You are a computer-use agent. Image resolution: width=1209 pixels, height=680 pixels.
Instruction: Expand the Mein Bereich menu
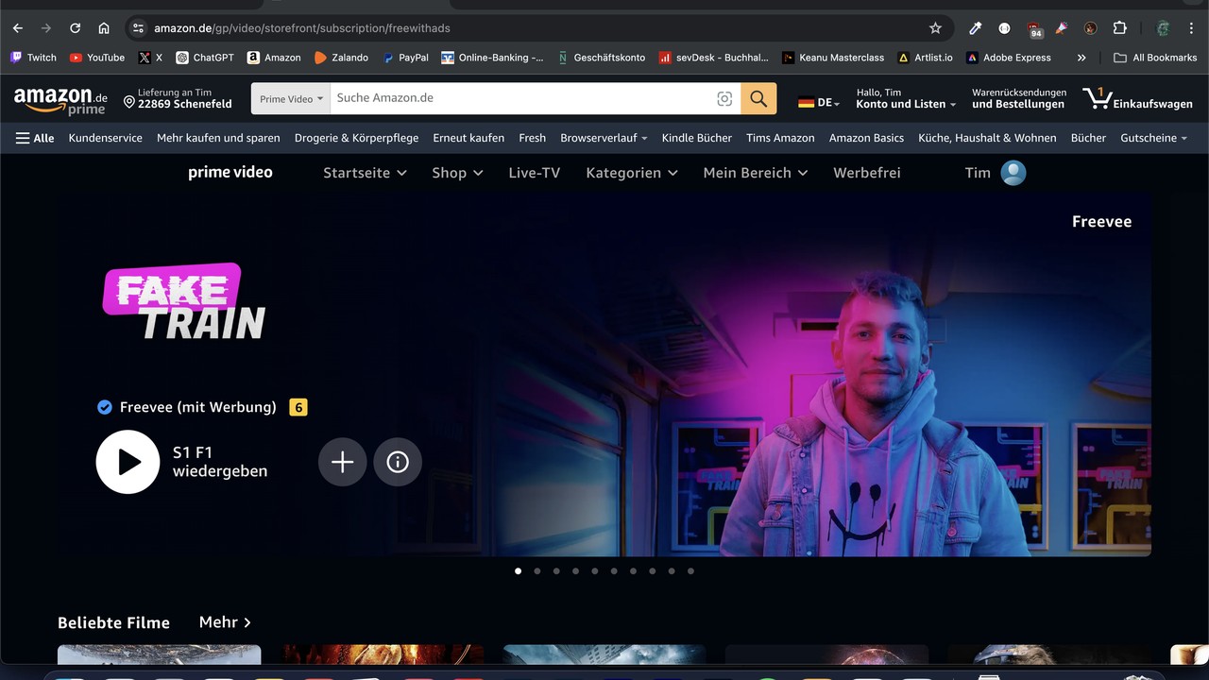[x=756, y=173]
